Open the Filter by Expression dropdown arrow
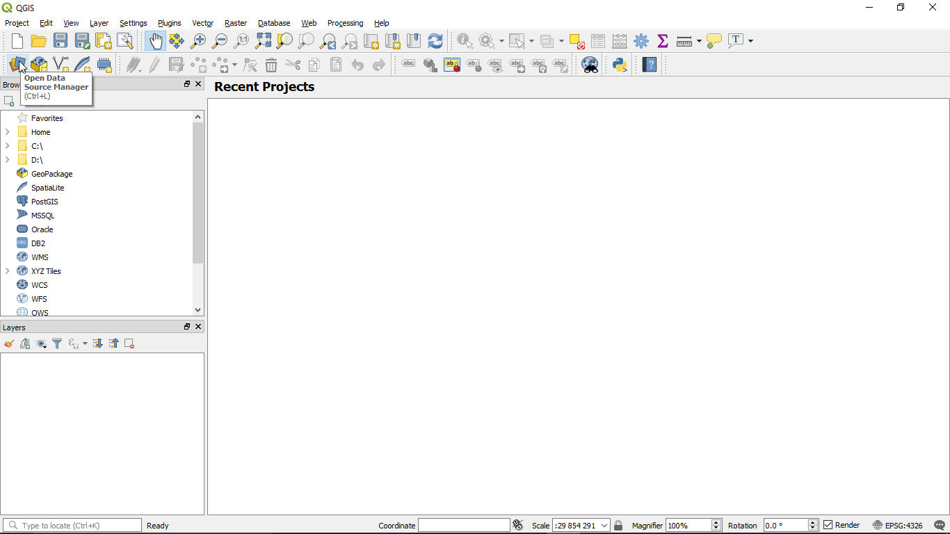The height and width of the screenshot is (534, 950). (85, 343)
